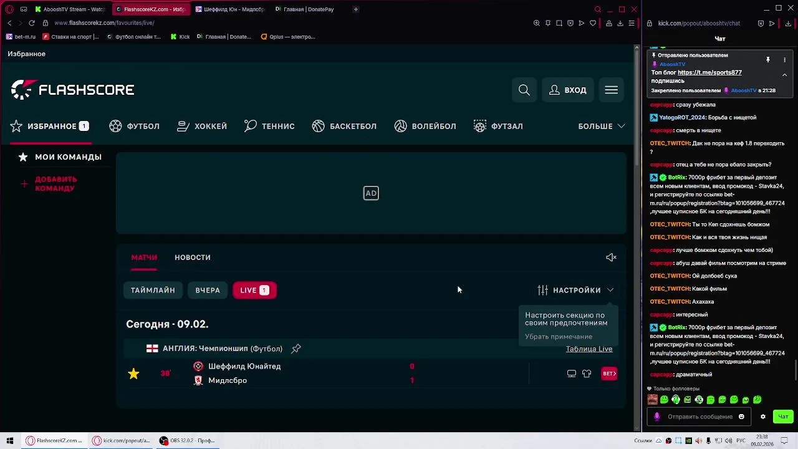798x449 pixels.
Task: Go to the ФУТЗАЛ sport section
Action: coord(498,126)
